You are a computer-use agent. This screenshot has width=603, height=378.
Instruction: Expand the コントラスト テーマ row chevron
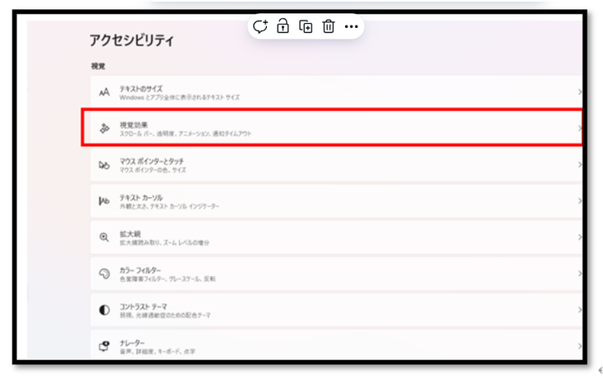(x=579, y=310)
